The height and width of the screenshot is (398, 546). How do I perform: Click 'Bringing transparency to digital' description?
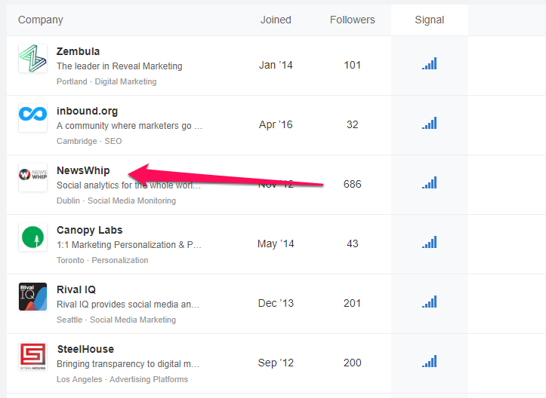pyautogui.click(x=128, y=364)
